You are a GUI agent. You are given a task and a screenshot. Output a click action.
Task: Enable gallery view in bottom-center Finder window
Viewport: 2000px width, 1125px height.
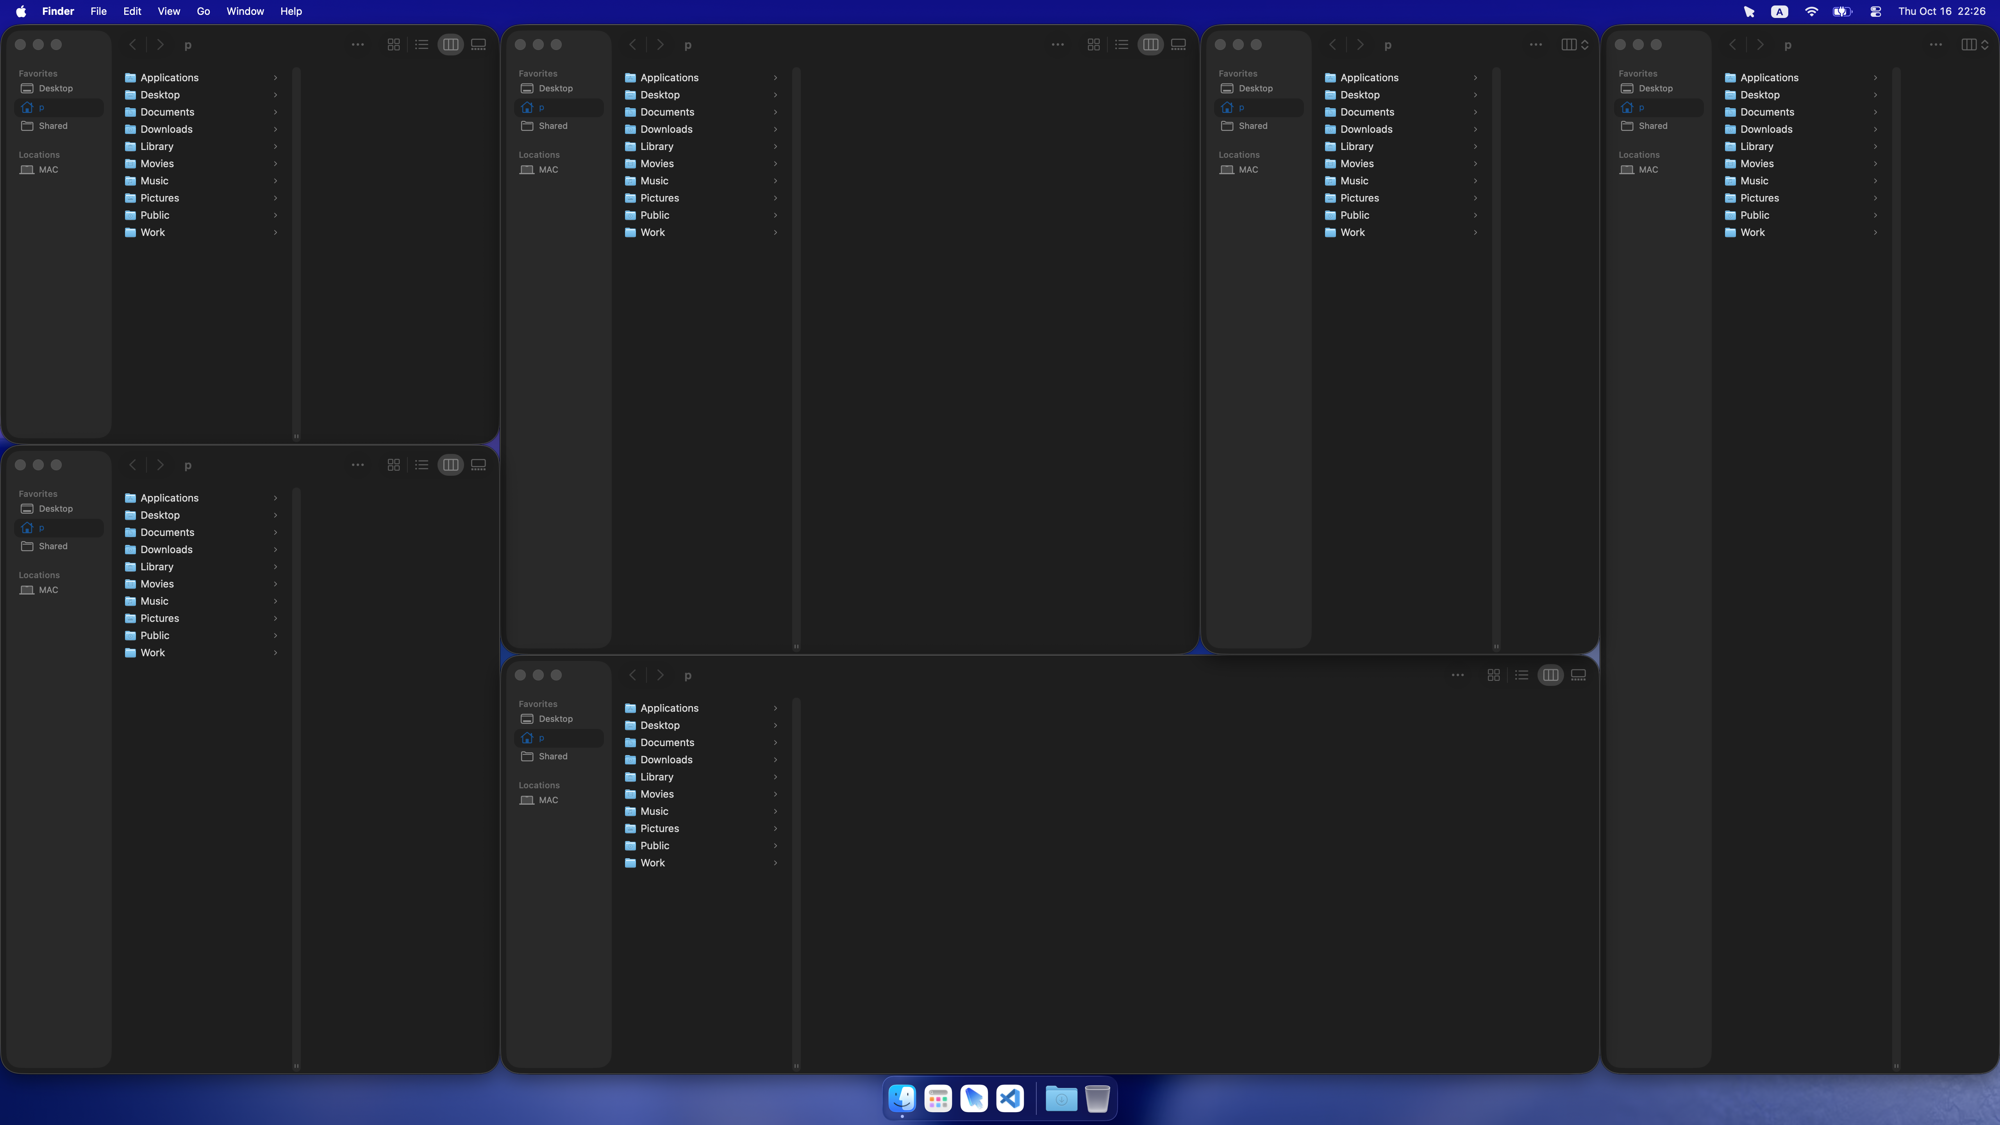click(1579, 675)
